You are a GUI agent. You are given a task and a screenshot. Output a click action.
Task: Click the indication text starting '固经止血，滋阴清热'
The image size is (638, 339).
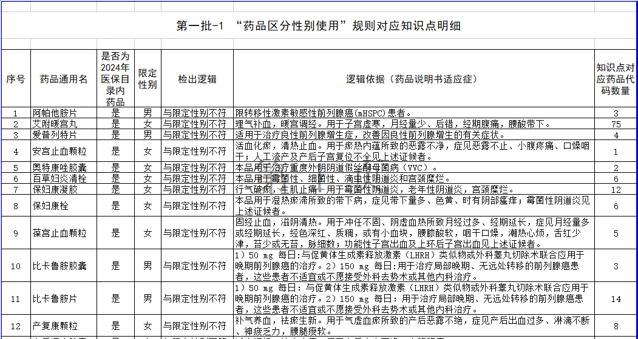coord(413,233)
